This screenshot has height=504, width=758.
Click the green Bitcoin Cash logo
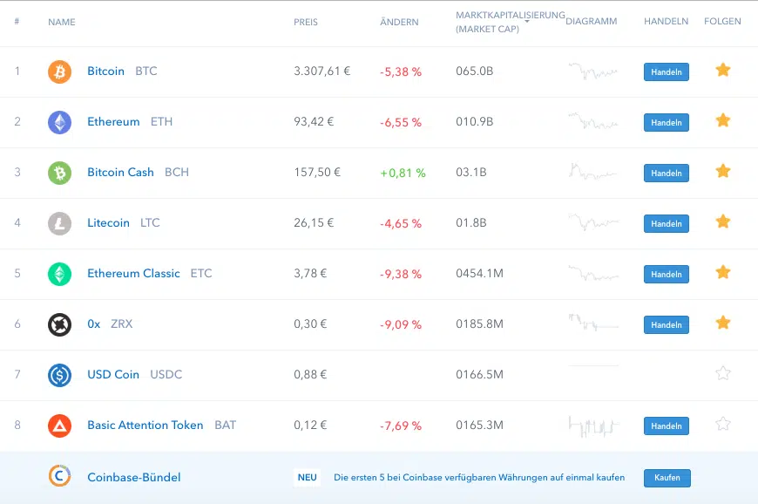click(x=59, y=173)
